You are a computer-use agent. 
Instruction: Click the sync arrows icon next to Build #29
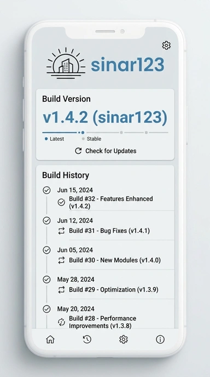[61, 290]
